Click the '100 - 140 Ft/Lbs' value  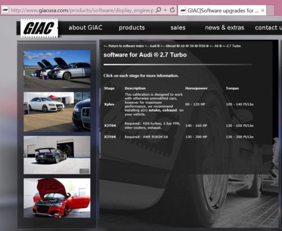point(240,104)
